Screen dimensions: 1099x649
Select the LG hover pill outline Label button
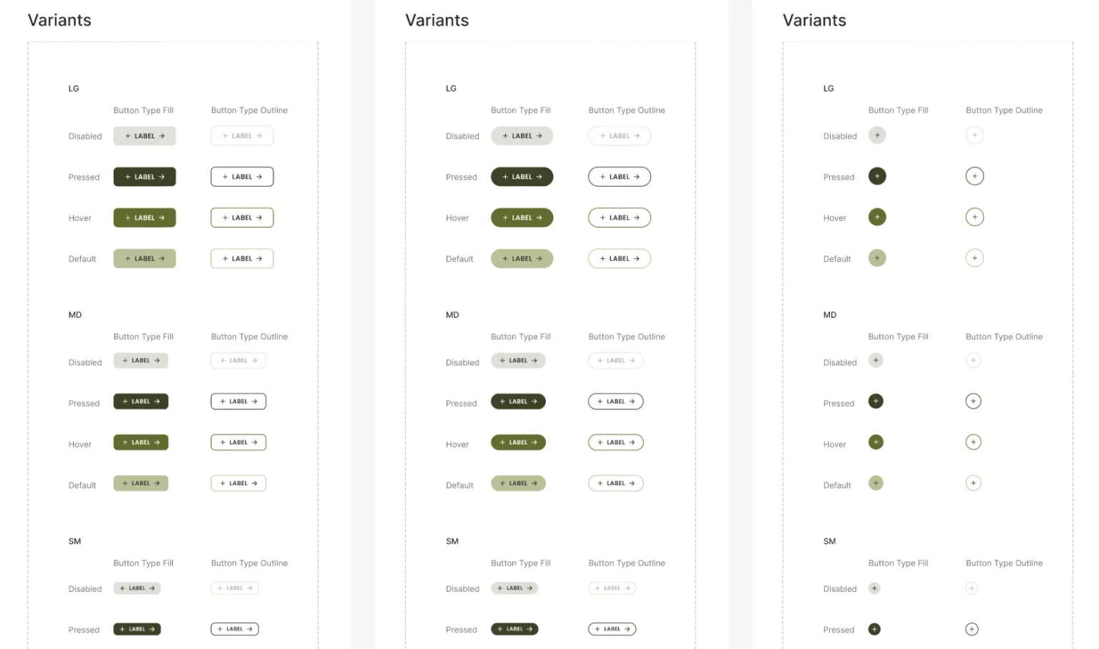620,217
